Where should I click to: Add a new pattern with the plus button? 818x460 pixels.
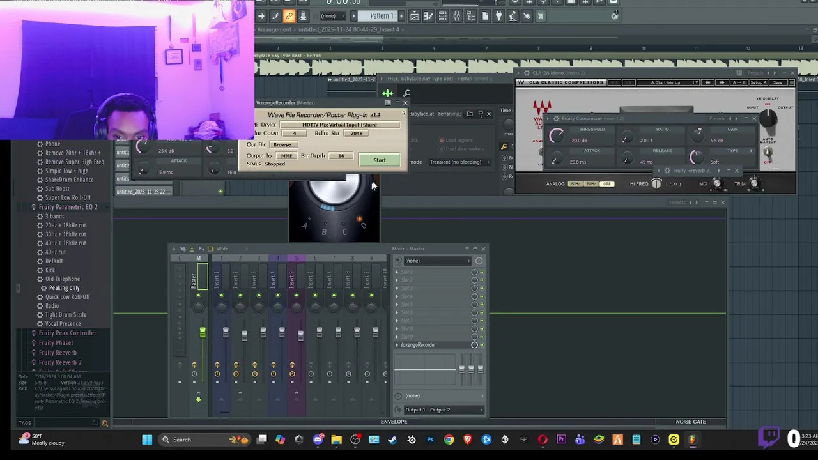[401, 16]
